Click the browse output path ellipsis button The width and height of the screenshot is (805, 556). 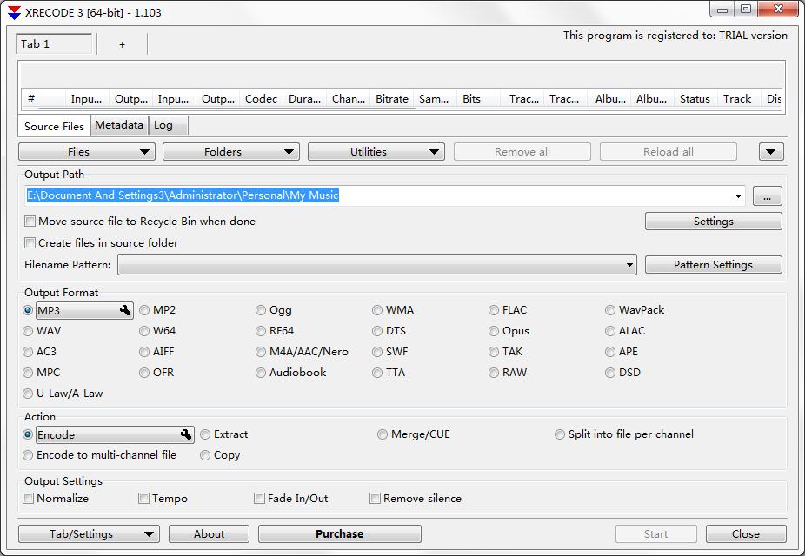pyautogui.click(x=767, y=196)
